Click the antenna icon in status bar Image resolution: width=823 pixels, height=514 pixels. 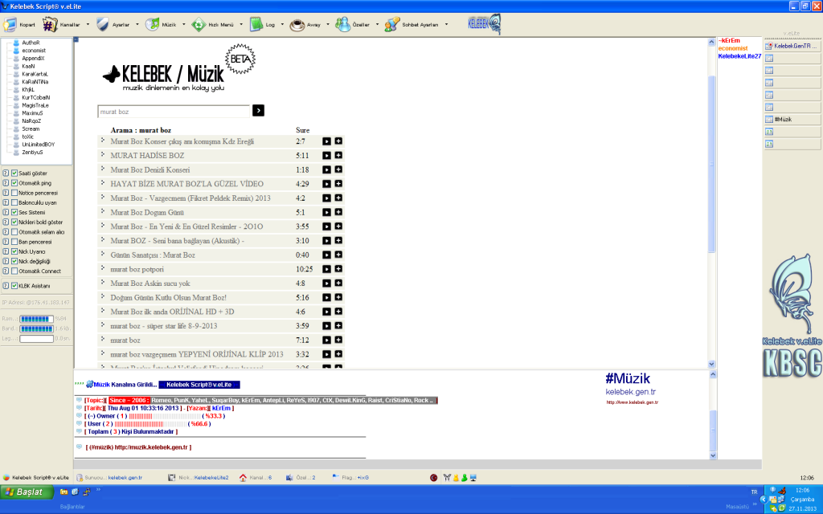tap(447, 478)
